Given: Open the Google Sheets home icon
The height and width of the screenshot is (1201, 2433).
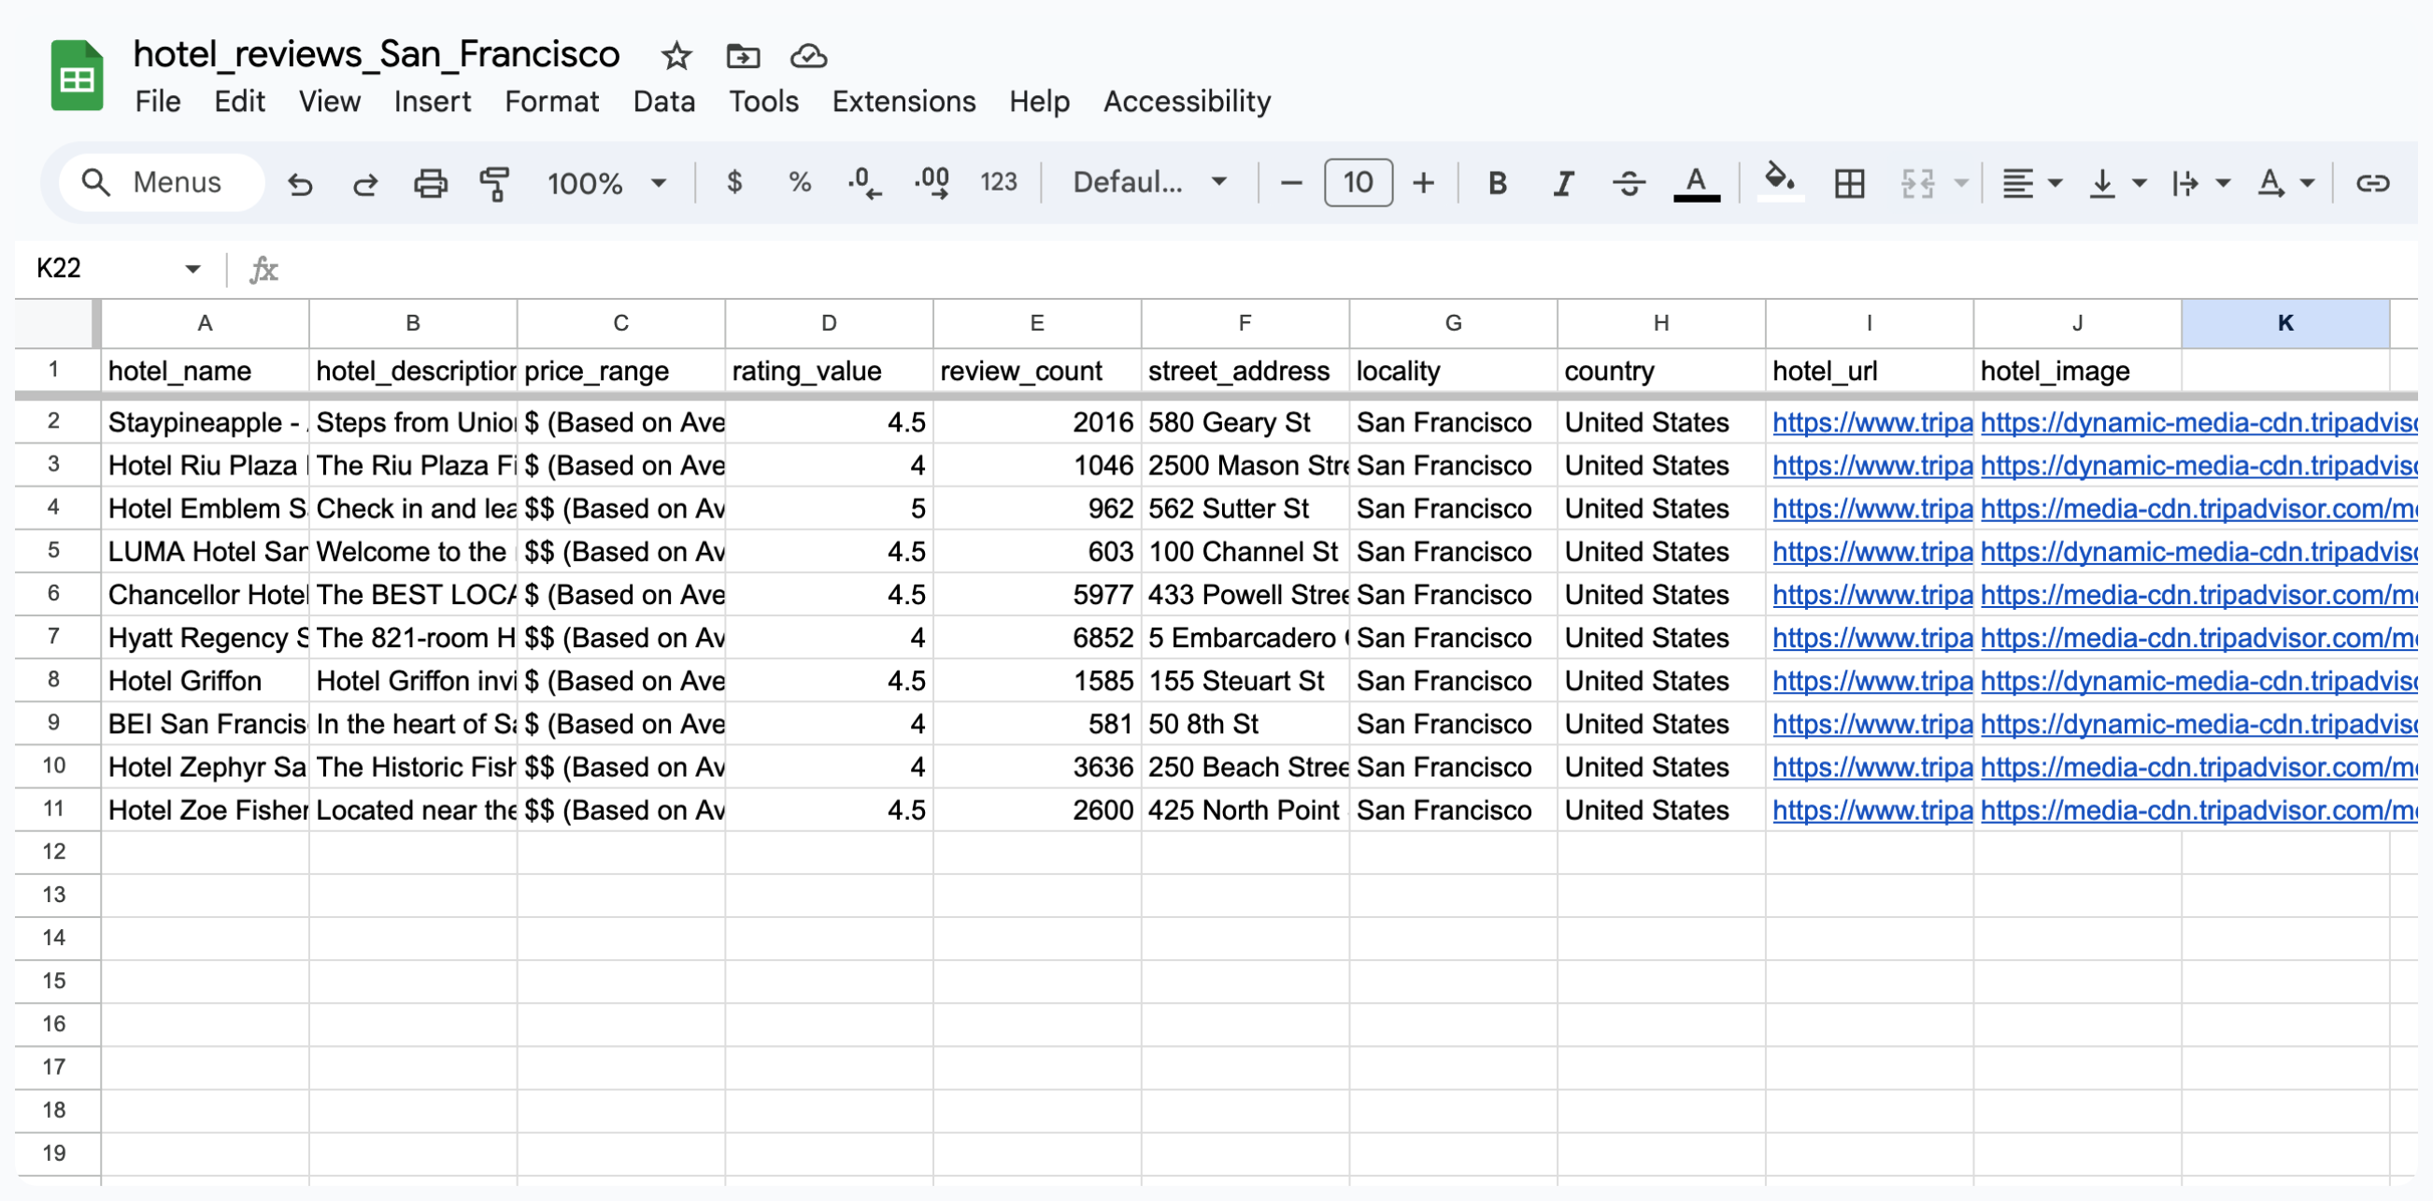Looking at the screenshot, I should (77, 76).
